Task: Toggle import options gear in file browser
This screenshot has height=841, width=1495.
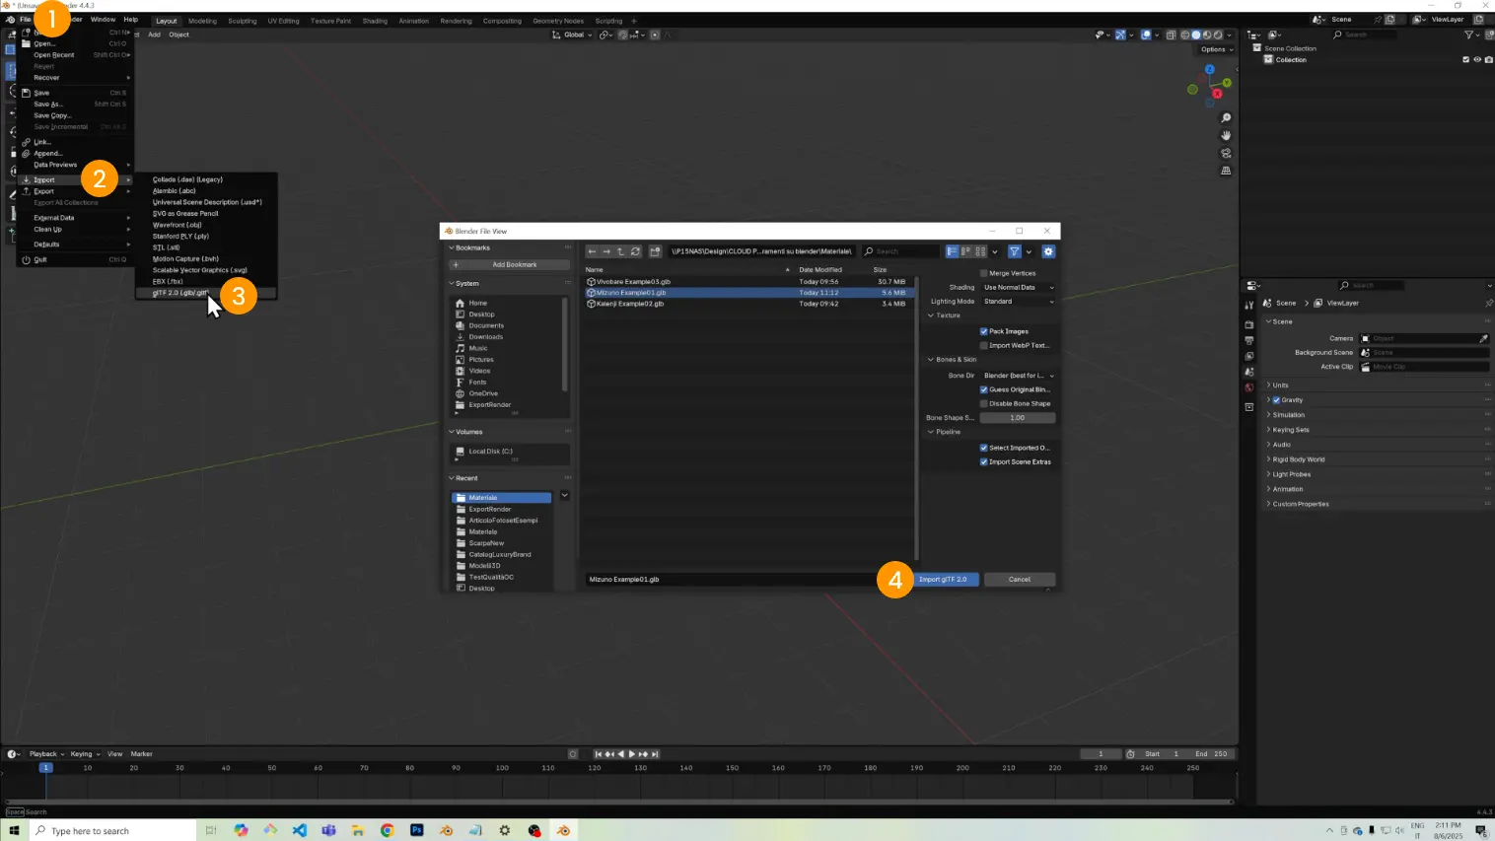Action: [x=1048, y=251]
